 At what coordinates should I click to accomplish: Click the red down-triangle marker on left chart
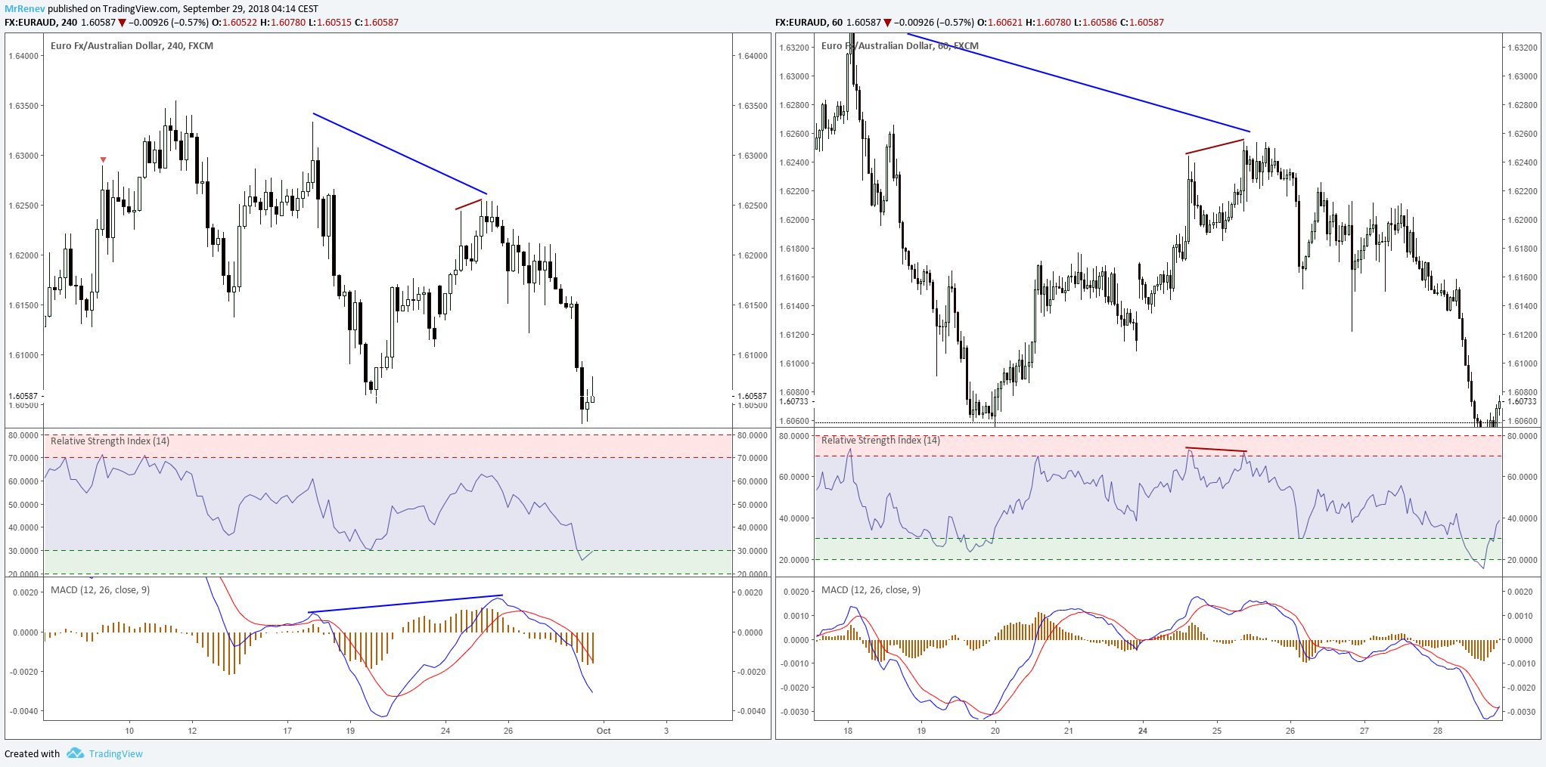[103, 159]
